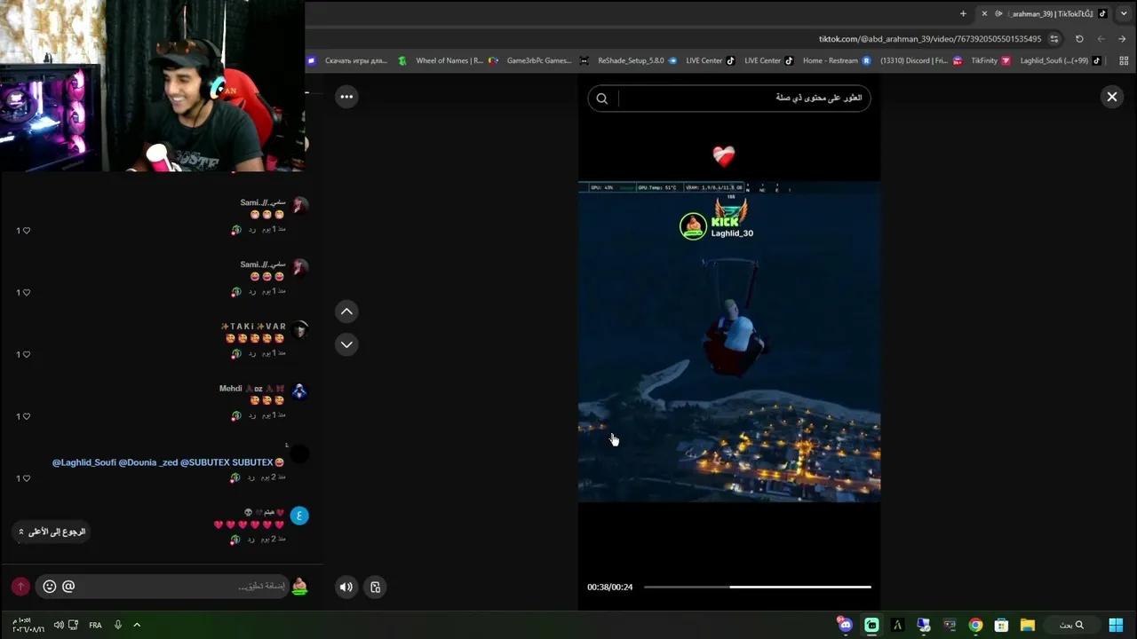Reply to the TAKI VAR comment
Screen dimensions: 1137x639
[x=252, y=353]
